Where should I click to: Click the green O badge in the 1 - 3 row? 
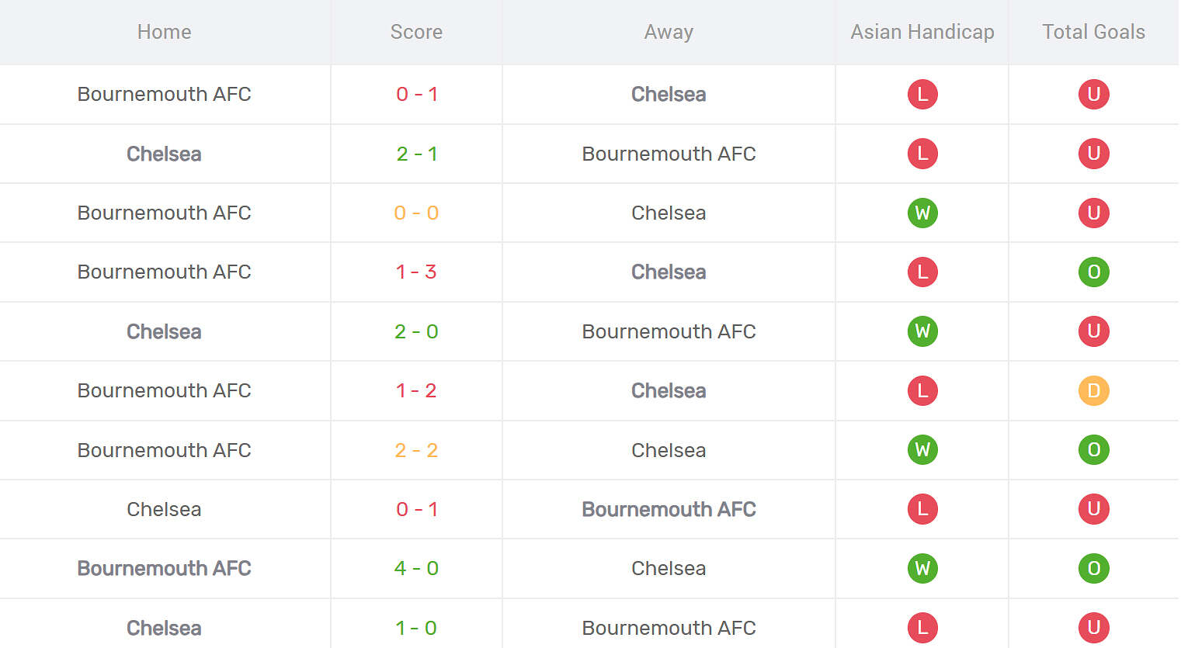point(1093,272)
